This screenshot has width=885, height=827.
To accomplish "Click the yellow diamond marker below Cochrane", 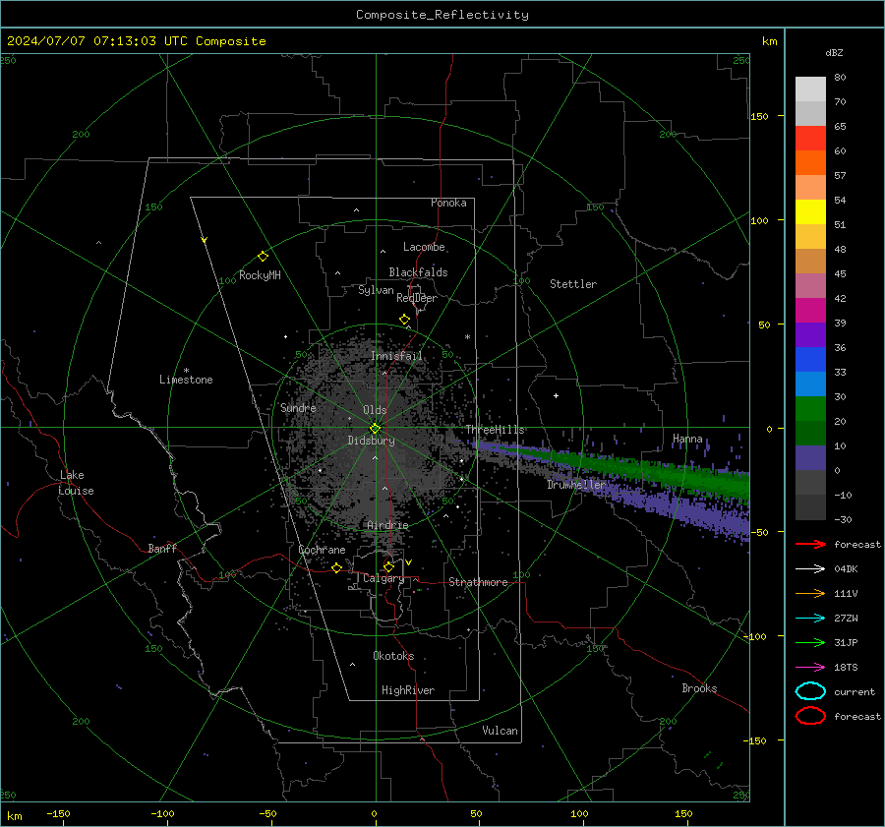I will 337,568.
